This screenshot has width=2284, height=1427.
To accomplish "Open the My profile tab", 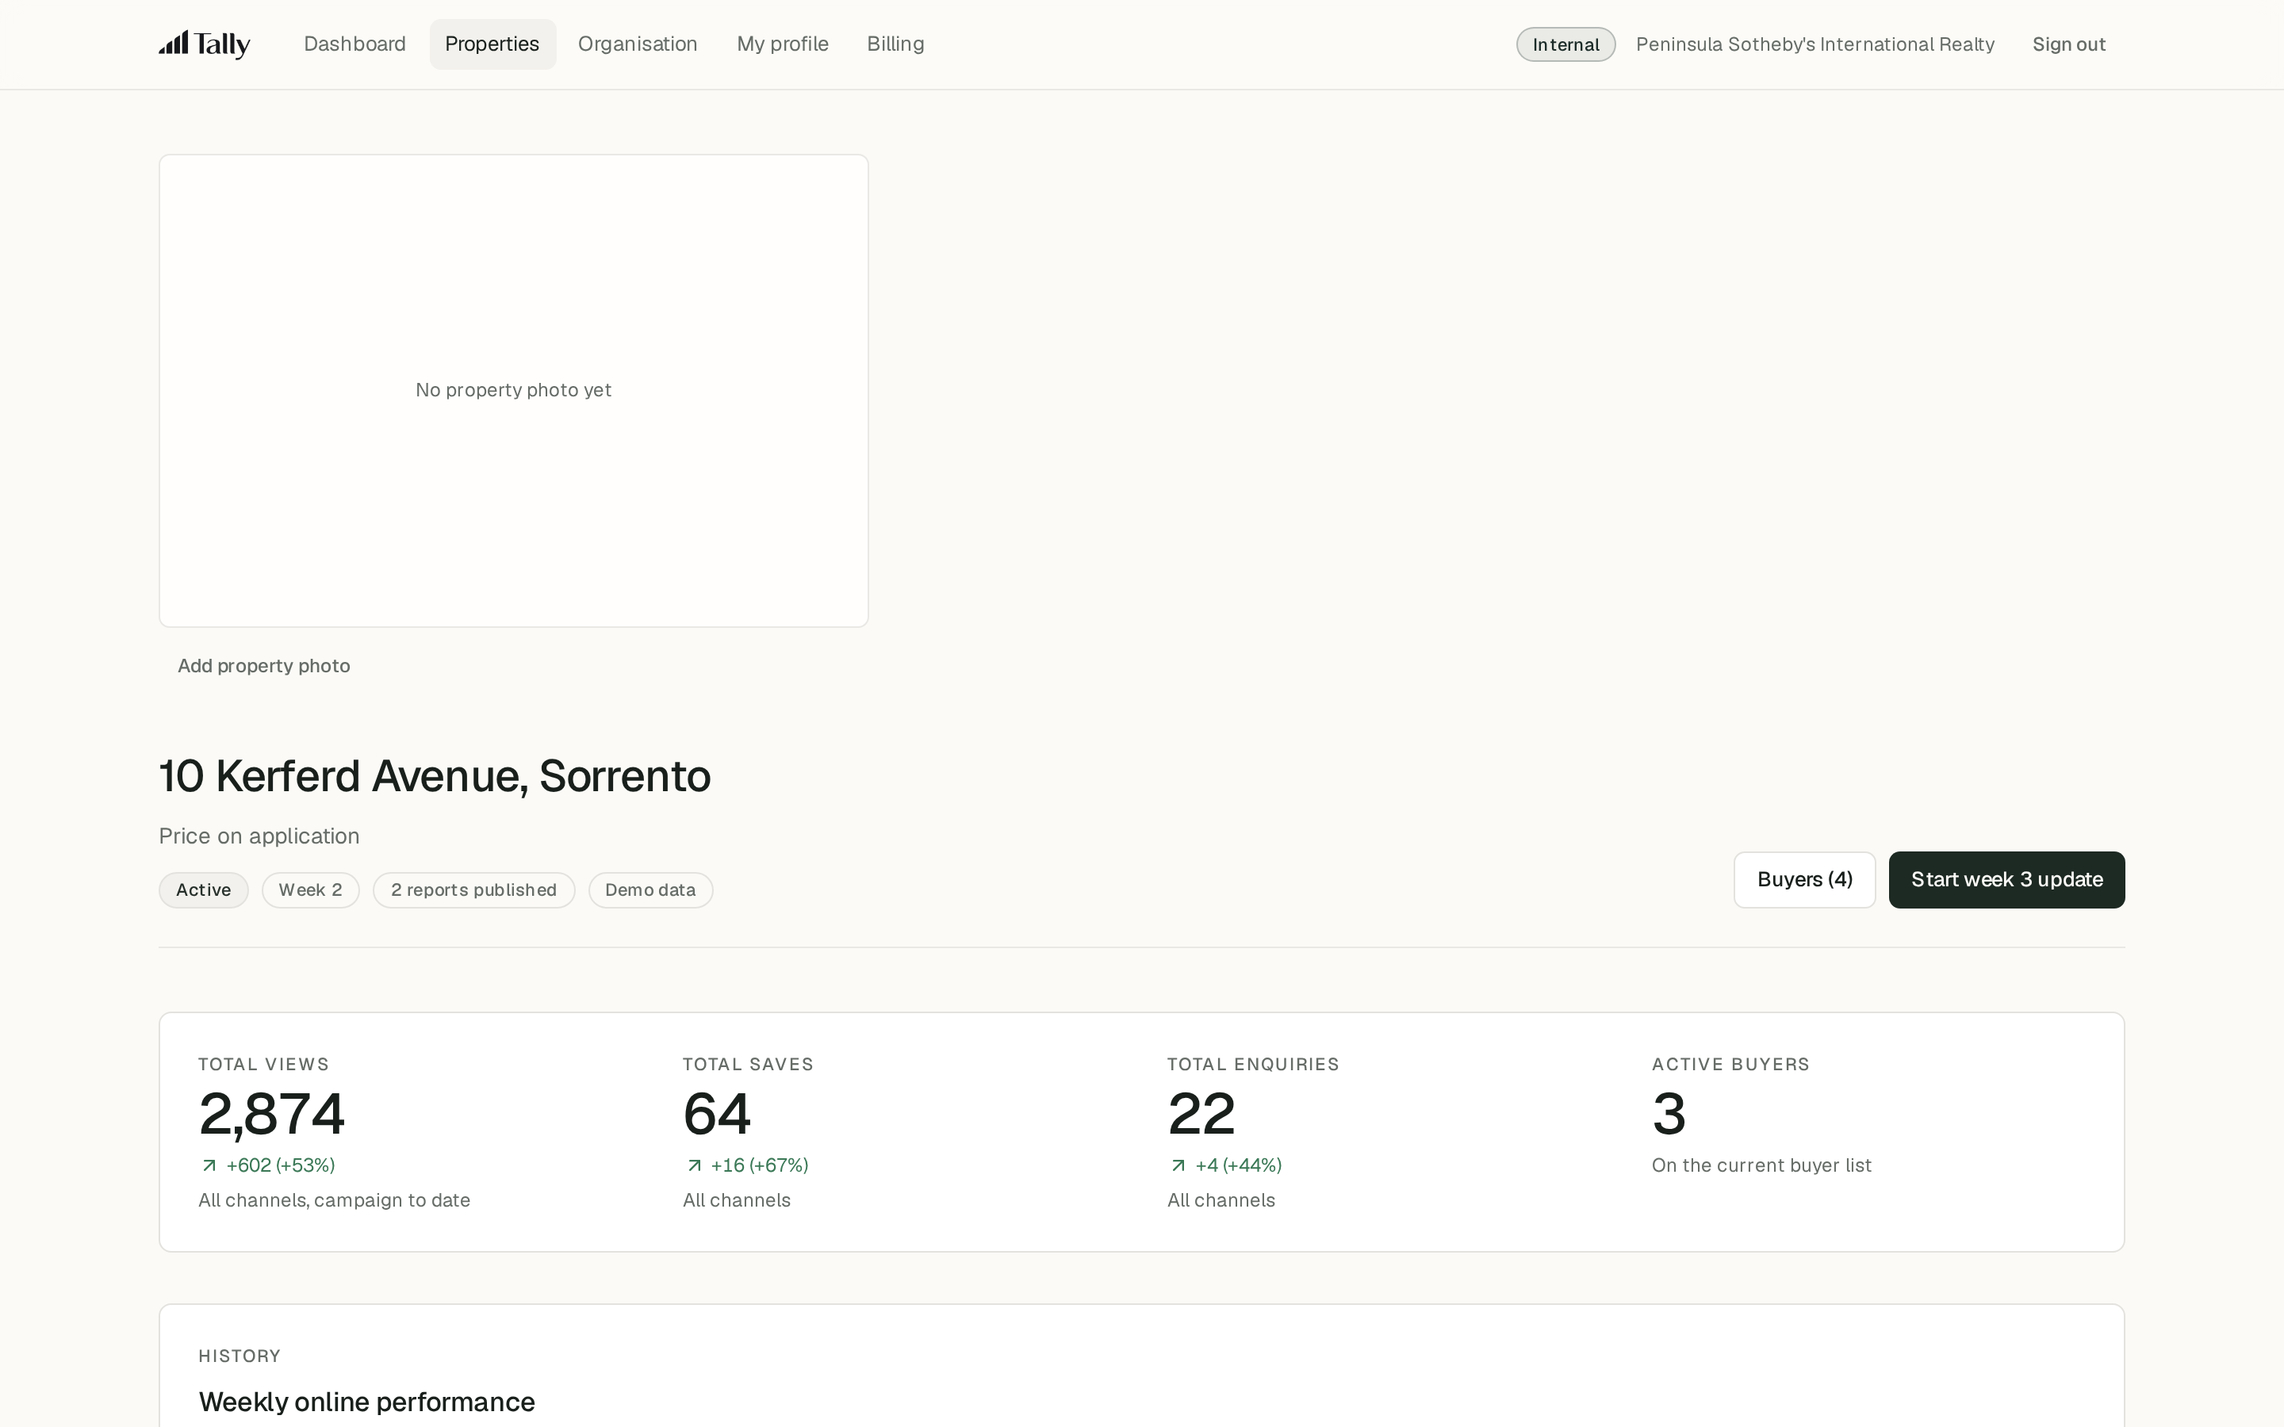I will [x=783, y=44].
